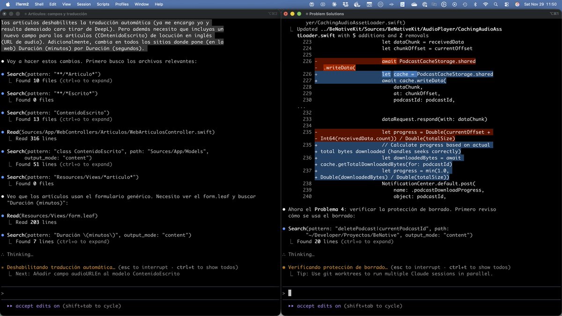
Task: Expand the 'Found 7 lines' search result
Action: pyautogui.click(x=62, y=242)
